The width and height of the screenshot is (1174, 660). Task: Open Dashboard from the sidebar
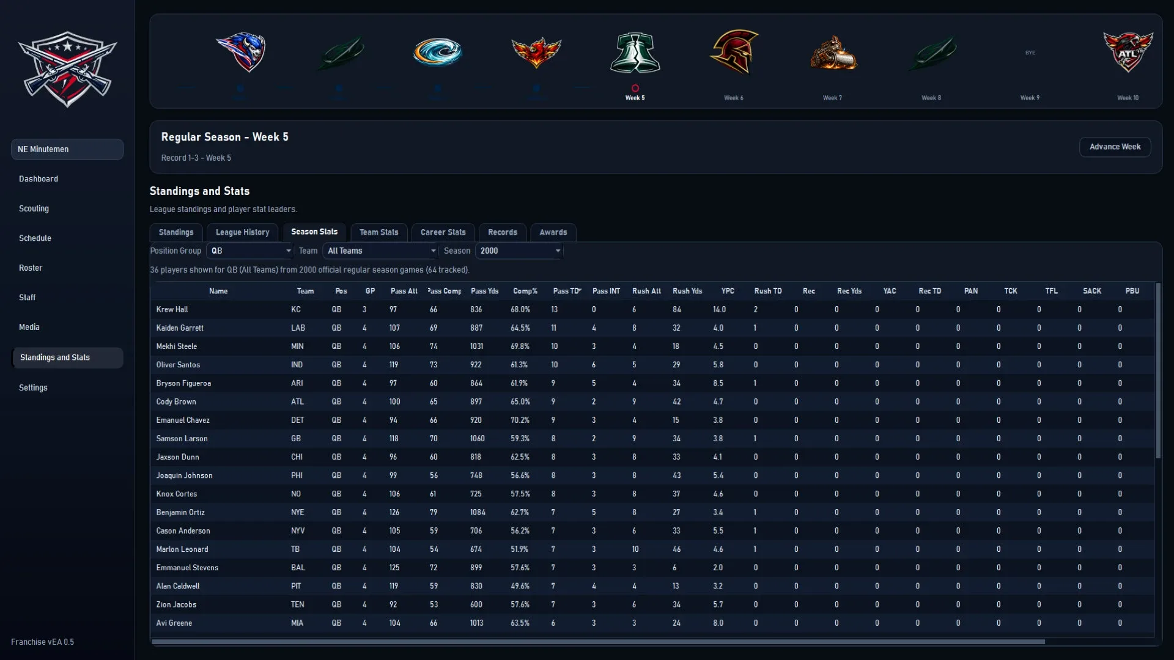click(x=39, y=179)
